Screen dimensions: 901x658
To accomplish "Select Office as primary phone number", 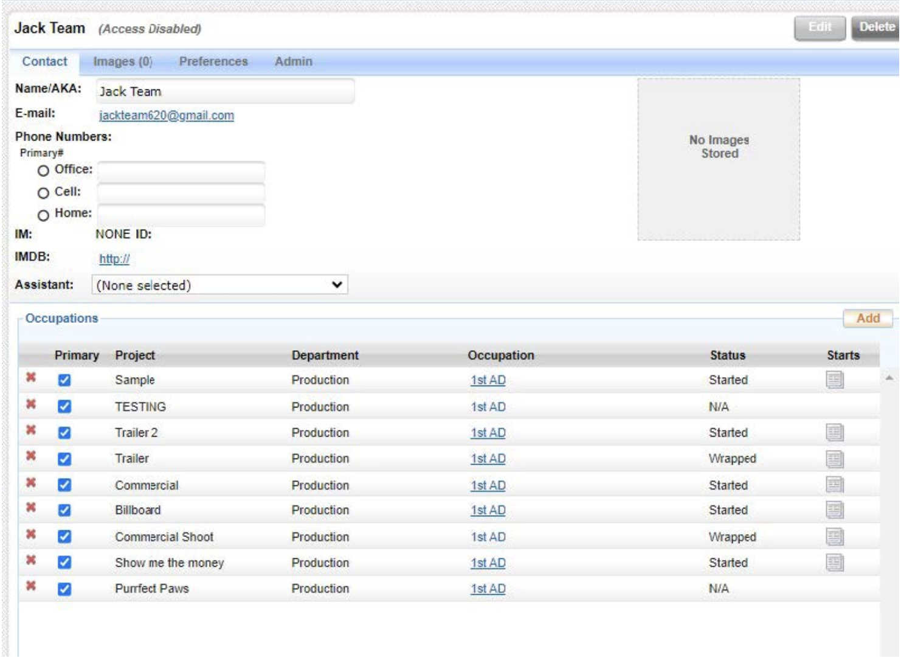I will pos(43,171).
